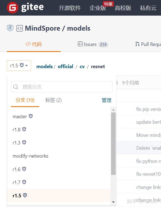
Task: Switch to the 分支 (10) tab
Action: [x=25, y=100]
